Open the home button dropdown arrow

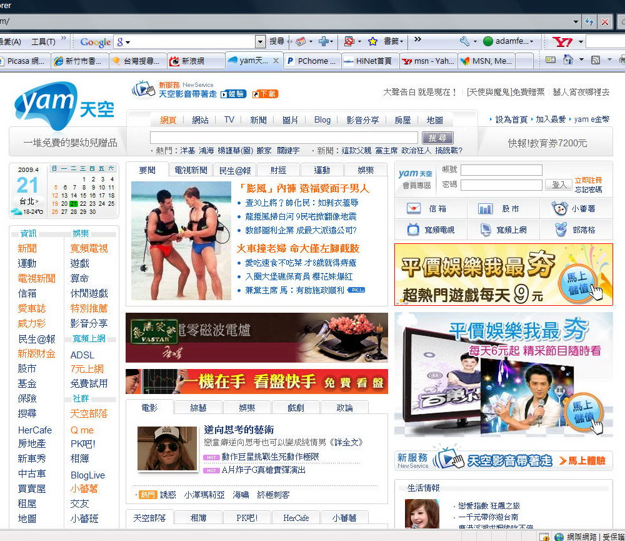[x=581, y=60]
